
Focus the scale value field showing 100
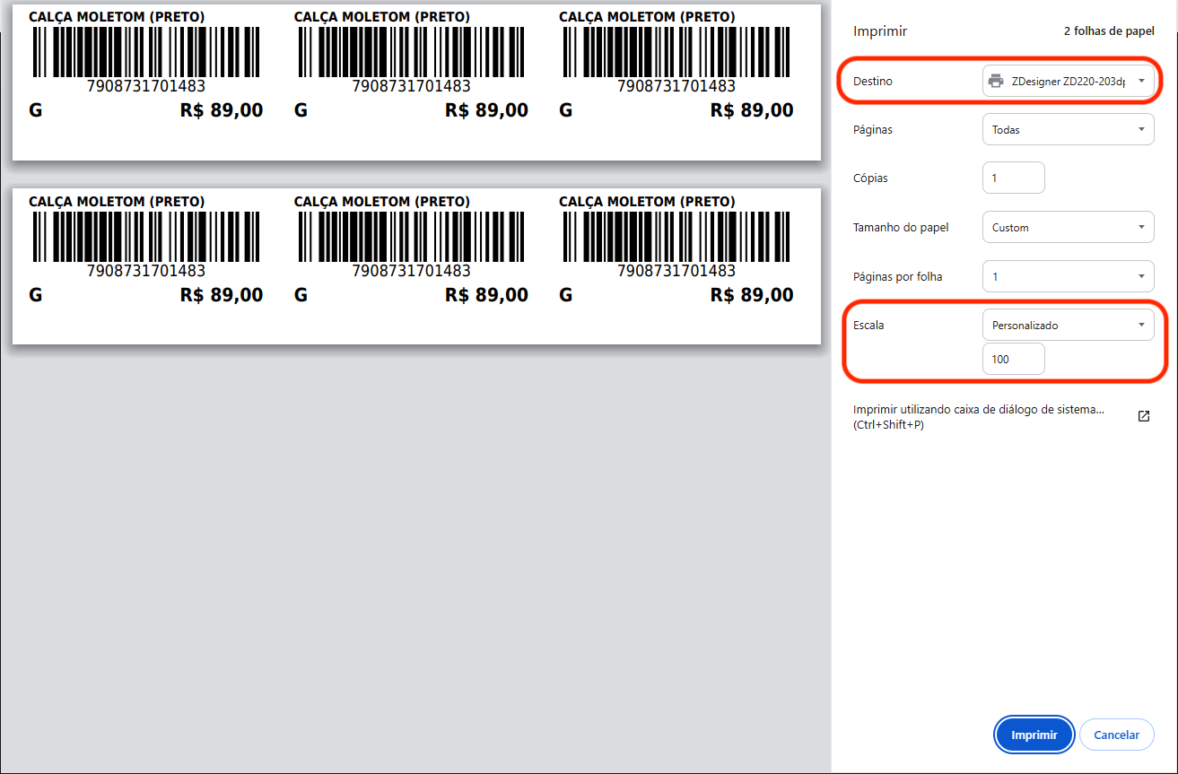[x=1014, y=359]
